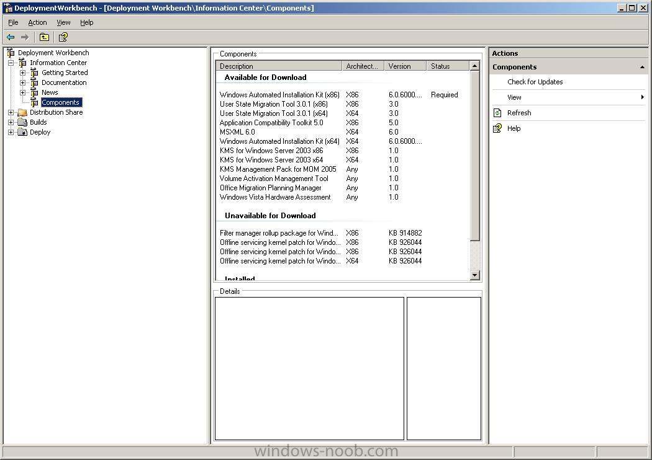Click the Deploy node icon

pyautogui.click(x=22, y=133)
